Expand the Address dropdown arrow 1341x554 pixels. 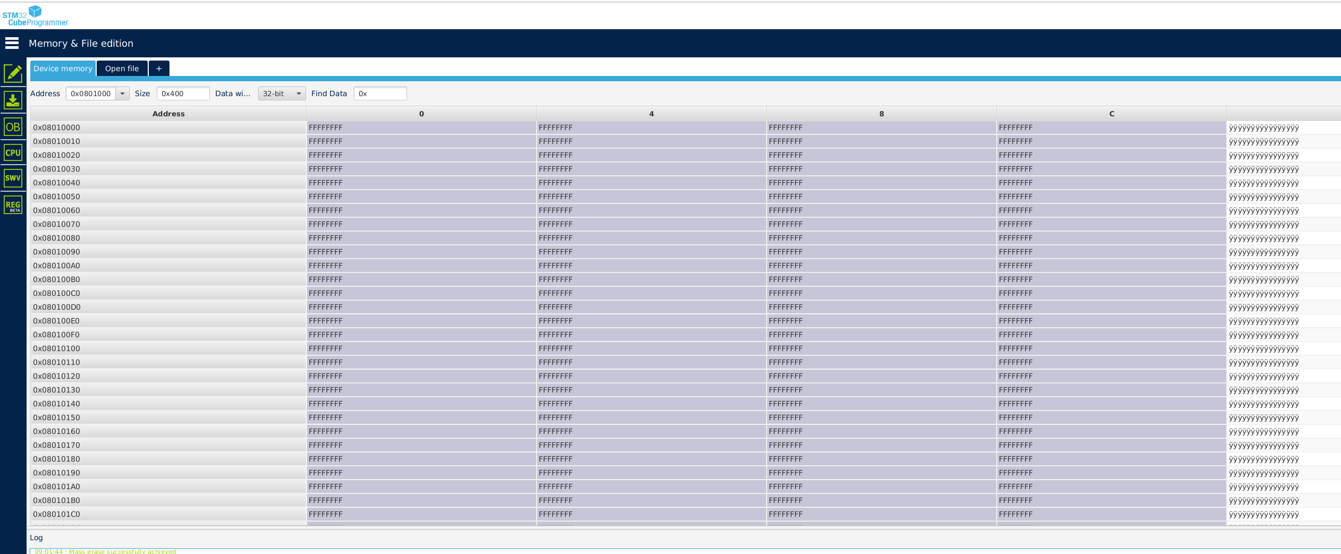point(123,93)
